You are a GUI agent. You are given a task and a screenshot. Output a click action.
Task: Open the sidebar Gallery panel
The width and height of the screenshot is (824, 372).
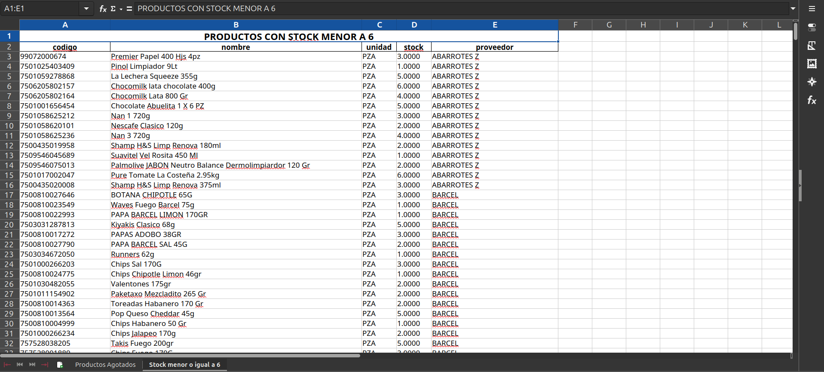(x=812, y=64)
